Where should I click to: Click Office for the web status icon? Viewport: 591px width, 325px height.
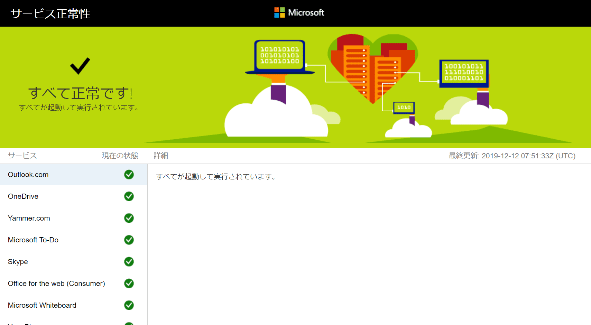click(x=129, y=284)
